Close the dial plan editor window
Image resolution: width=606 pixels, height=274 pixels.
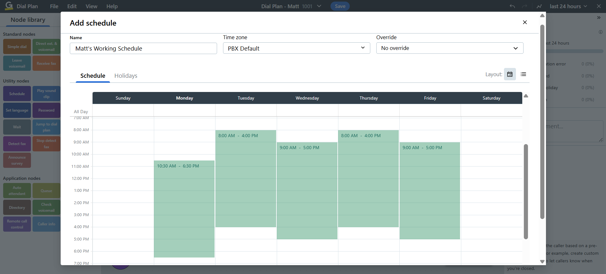tap(598, 6)
